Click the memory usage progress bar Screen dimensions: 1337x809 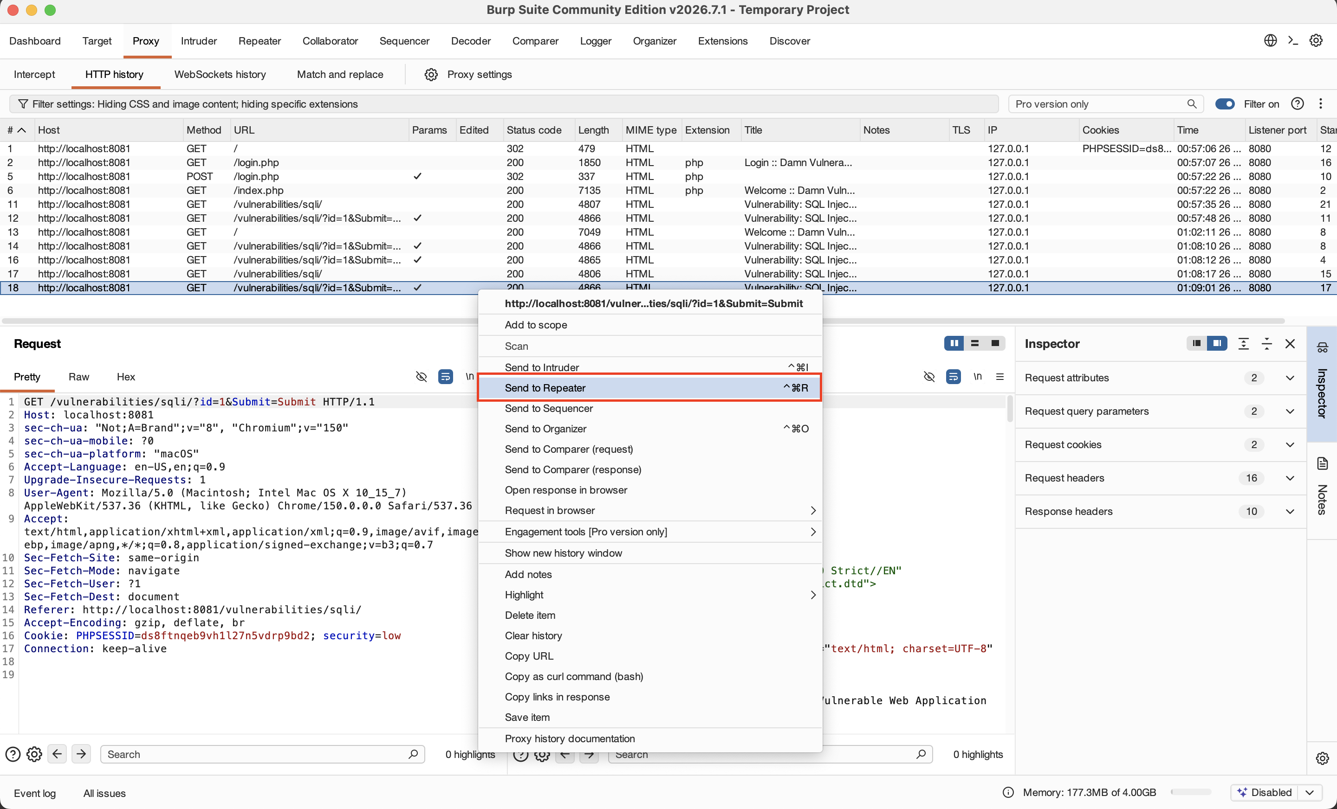point(1191,792)
